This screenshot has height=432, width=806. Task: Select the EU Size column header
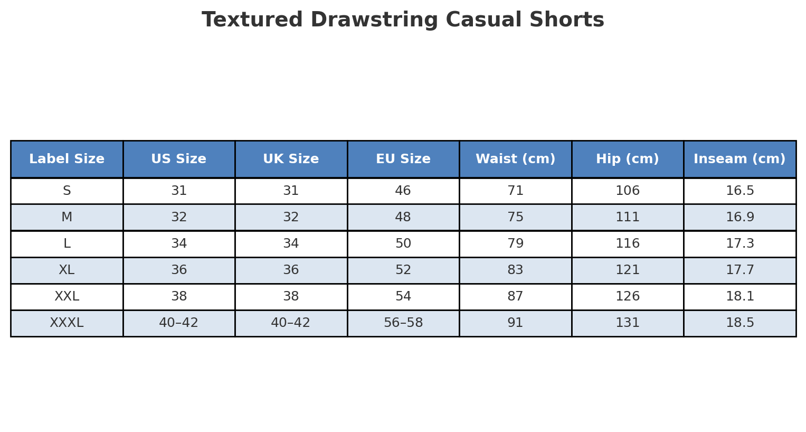[403, 159]
